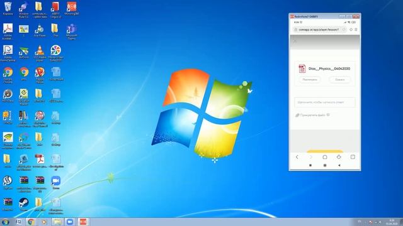Open the Microsoft Teams desktop shortcut

point(71,31)
